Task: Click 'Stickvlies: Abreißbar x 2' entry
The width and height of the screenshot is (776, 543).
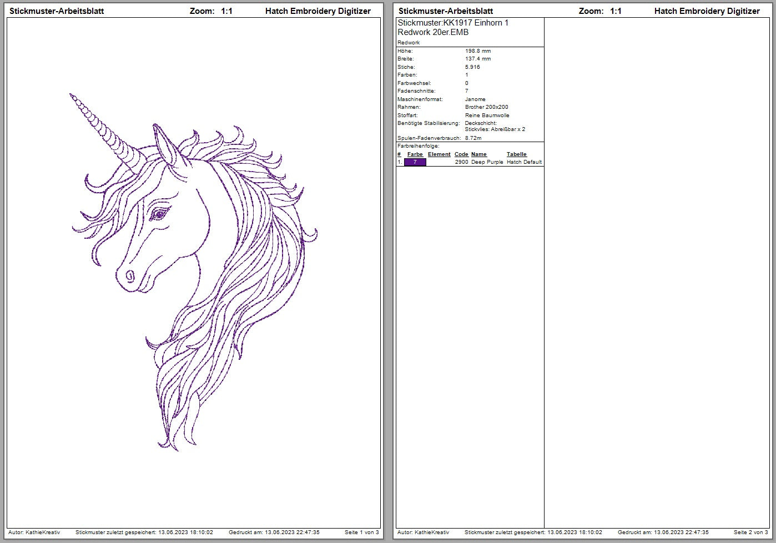Action: tap(495, 129)
